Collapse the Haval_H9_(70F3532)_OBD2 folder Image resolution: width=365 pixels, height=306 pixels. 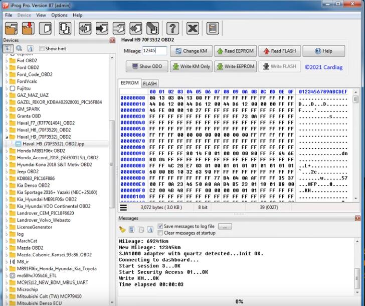coord(7,137)
